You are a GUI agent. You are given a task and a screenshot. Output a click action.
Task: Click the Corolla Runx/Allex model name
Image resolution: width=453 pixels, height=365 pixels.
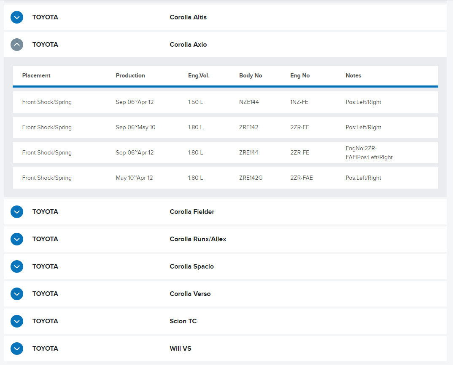(198, 239)
